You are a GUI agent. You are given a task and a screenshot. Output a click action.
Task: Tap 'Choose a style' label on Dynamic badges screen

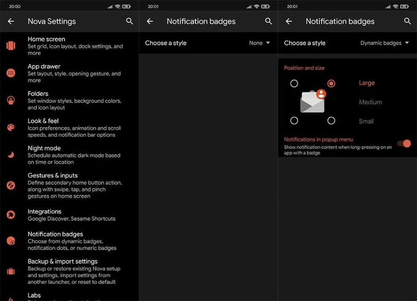(x=305, y=43)
